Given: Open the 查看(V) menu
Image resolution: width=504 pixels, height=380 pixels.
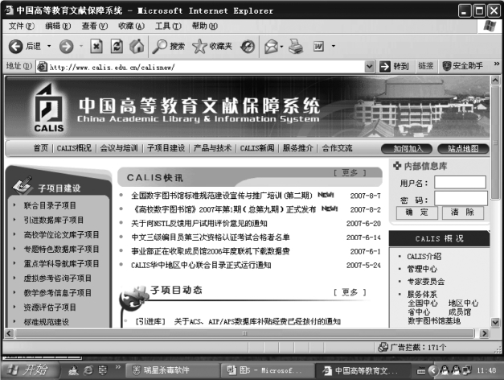Looking at the screenshot, I should tap(95, 26).
